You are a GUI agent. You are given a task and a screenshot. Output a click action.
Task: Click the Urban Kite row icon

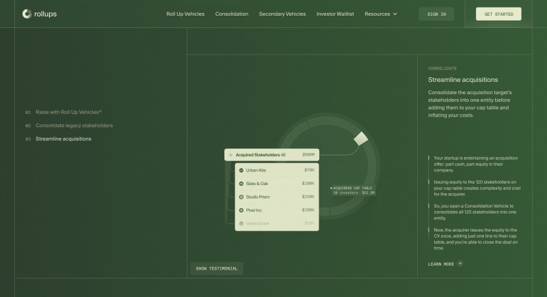pos(241,170)
